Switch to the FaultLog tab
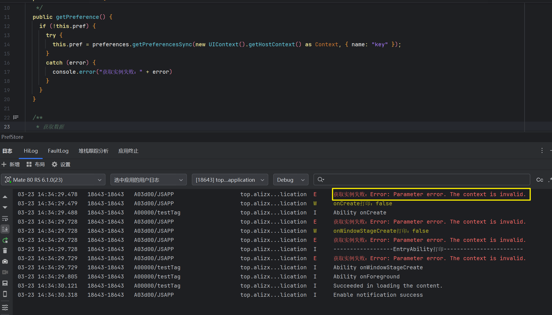 coord(58,151)
